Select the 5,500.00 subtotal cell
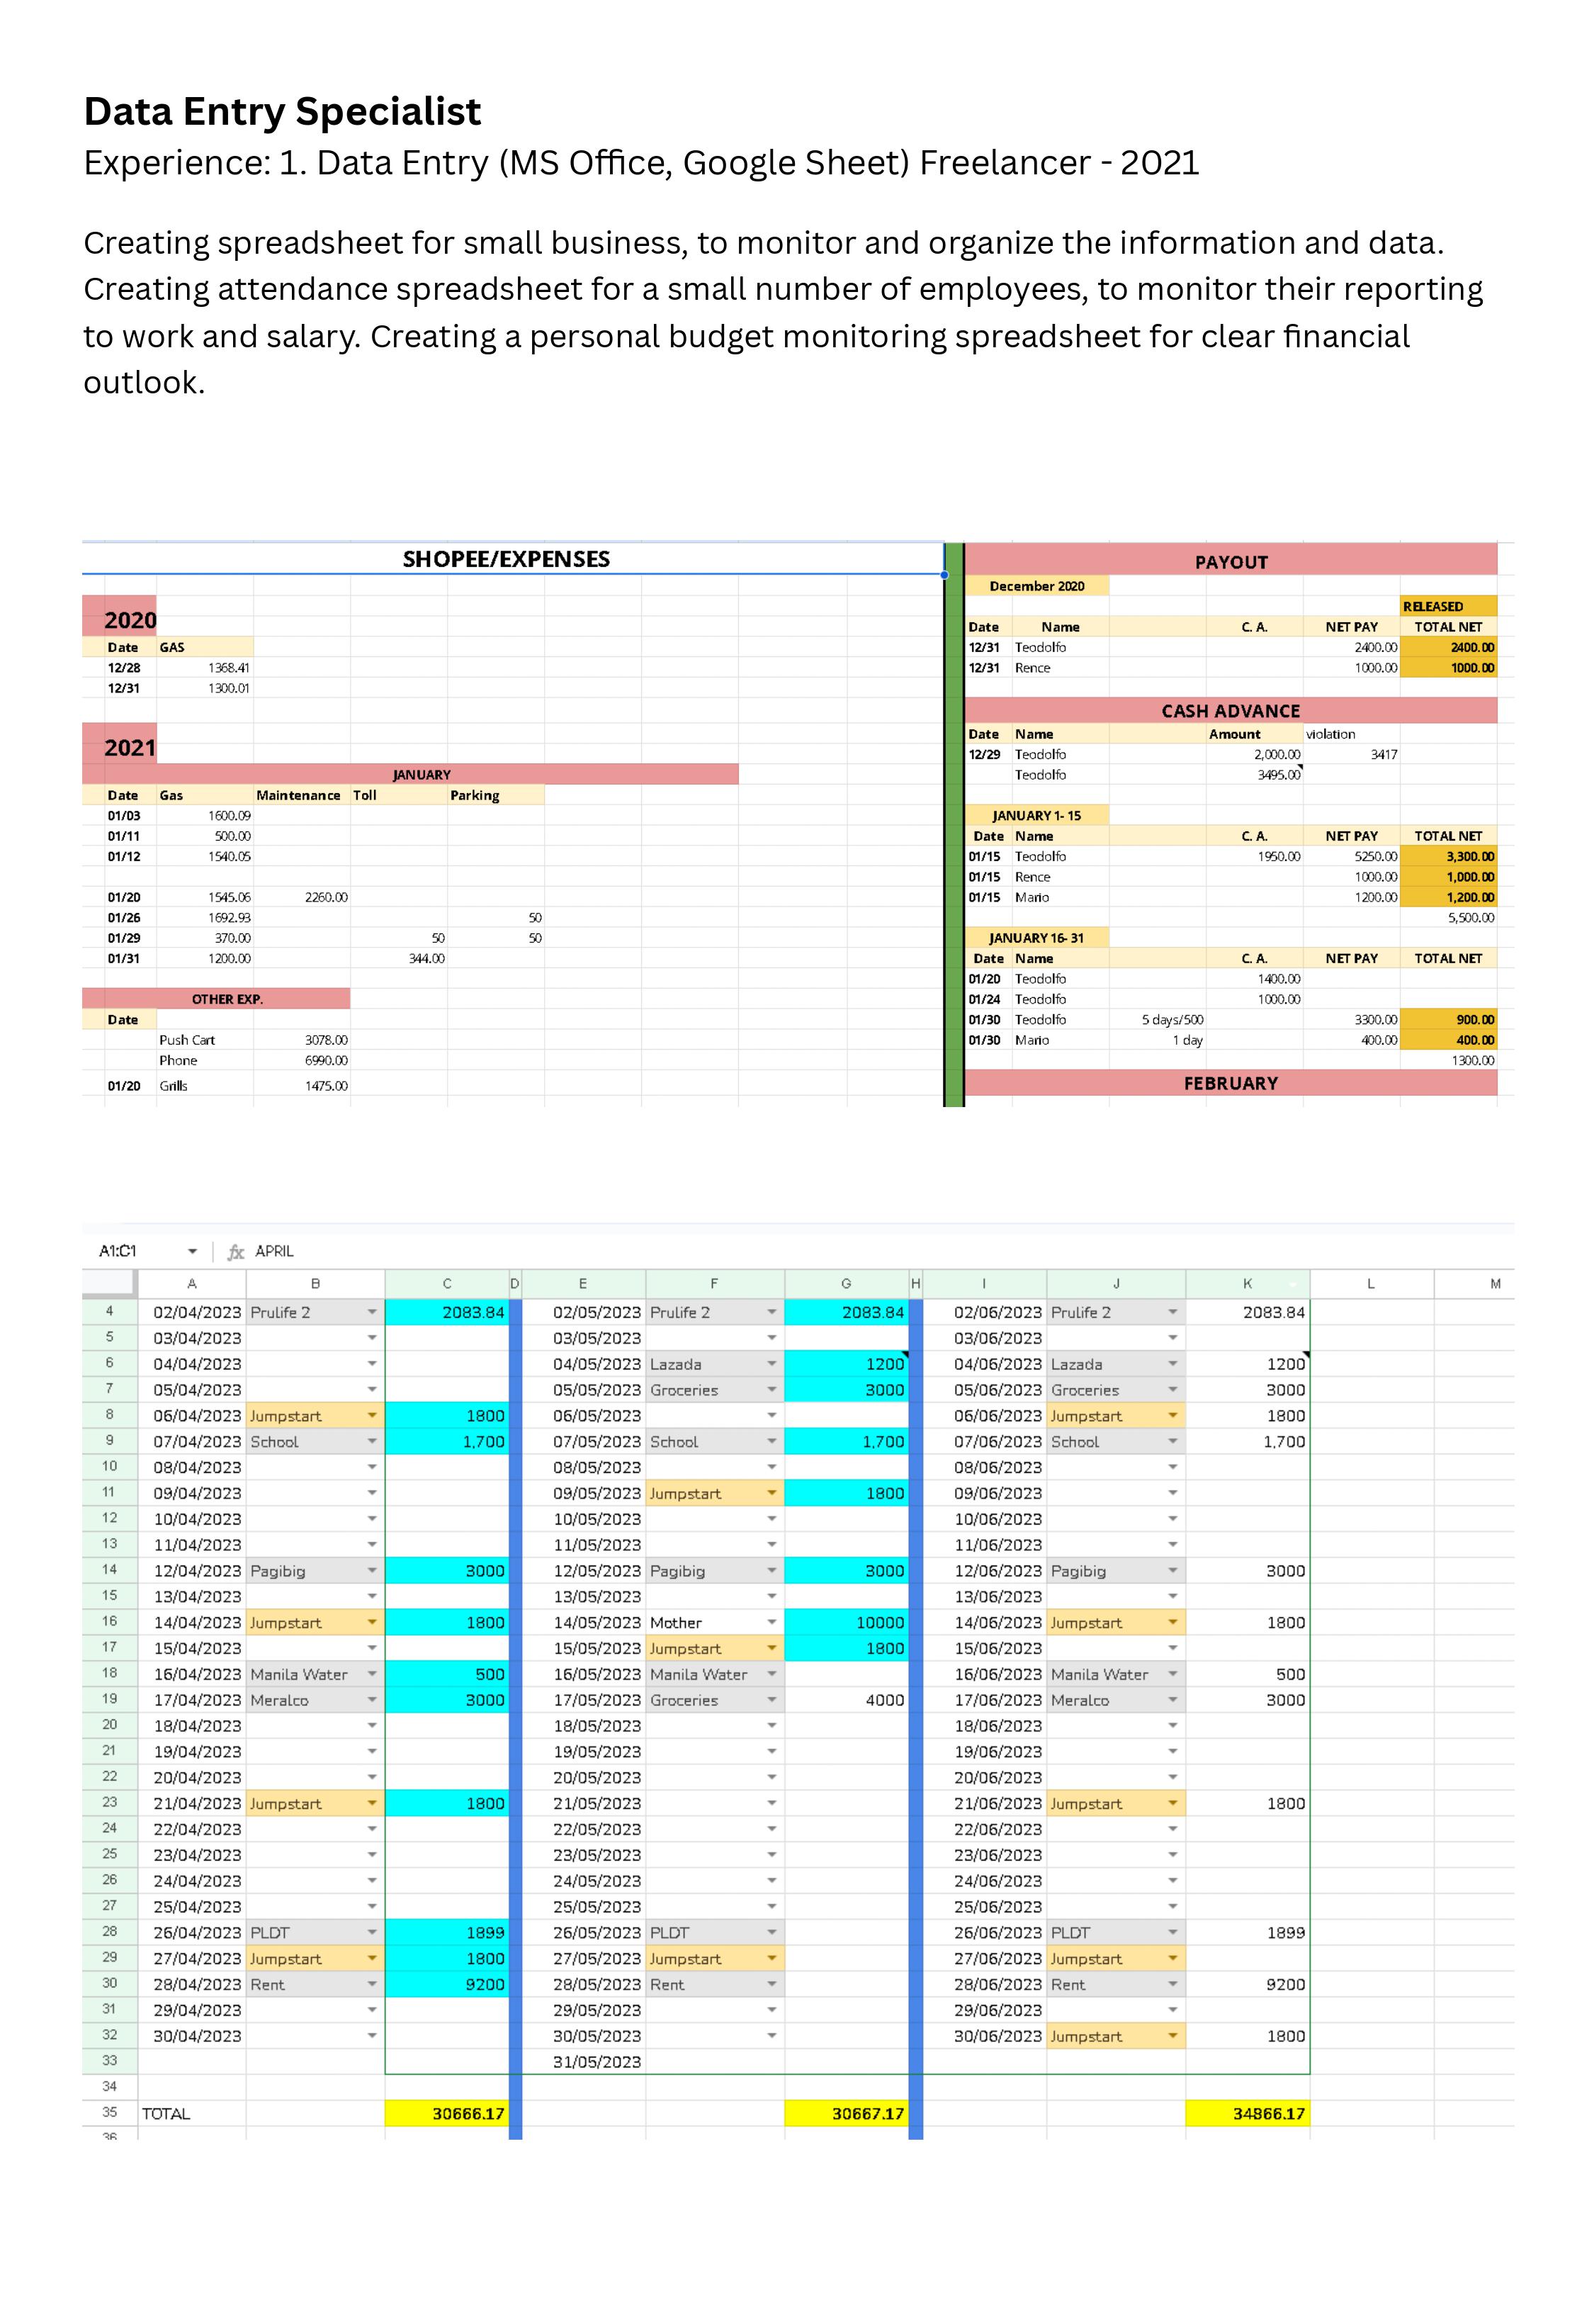The image size is (1594, 2324). pos(1448,917)
